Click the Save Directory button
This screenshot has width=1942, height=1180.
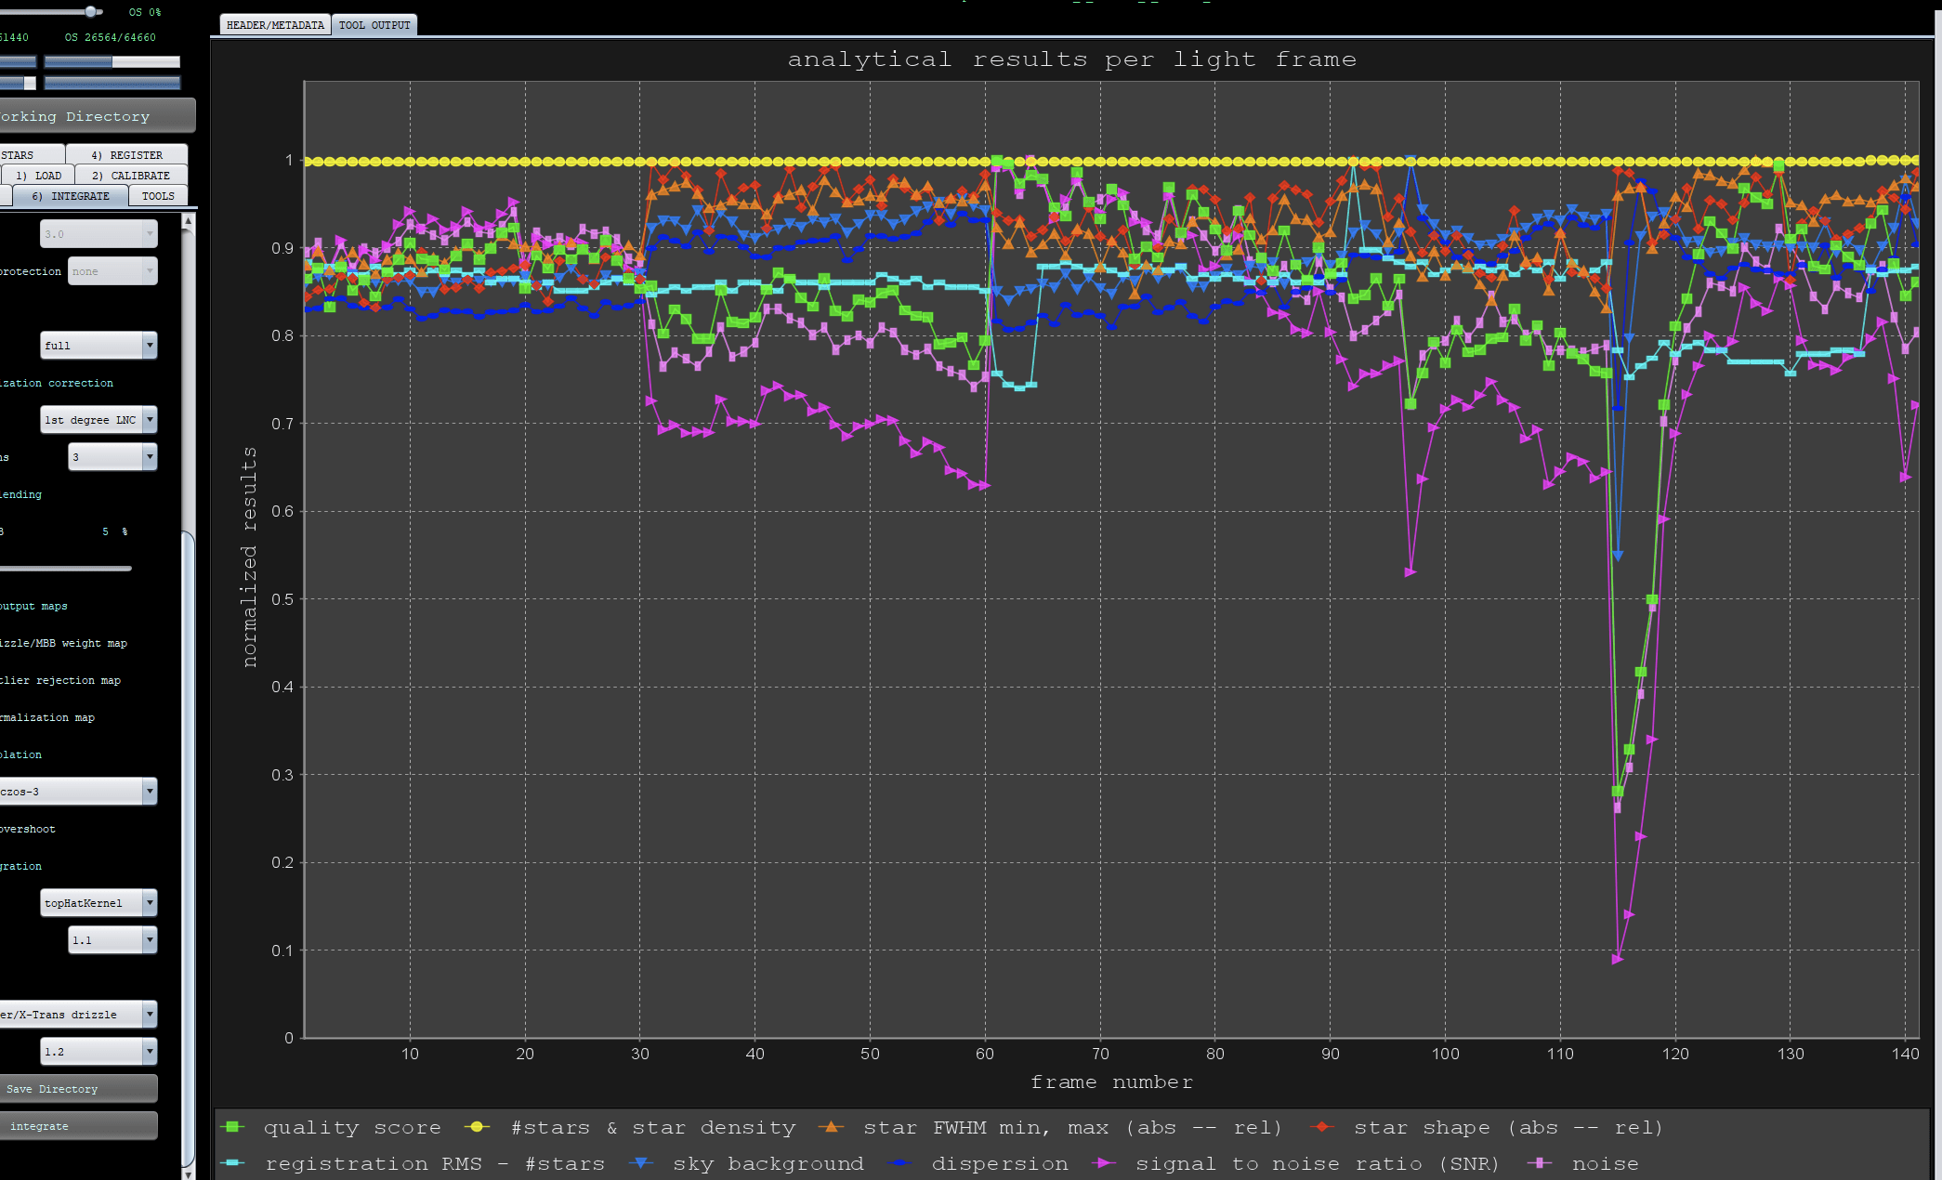point(78,1089)
